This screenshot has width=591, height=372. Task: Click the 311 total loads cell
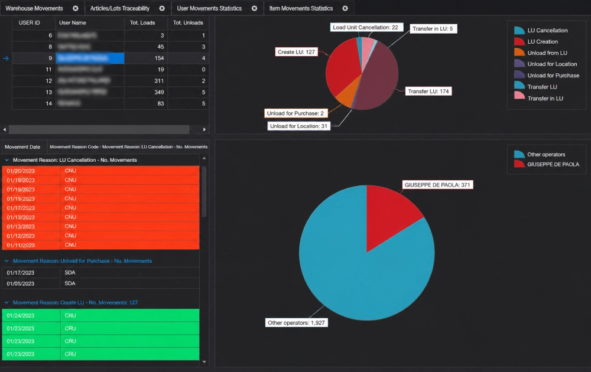(146, 80)
